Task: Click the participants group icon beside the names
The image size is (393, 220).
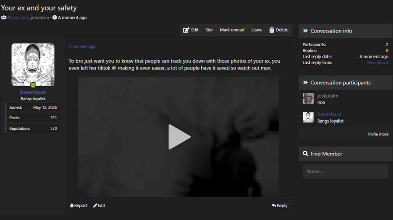Action: click(x=4, y=18)
